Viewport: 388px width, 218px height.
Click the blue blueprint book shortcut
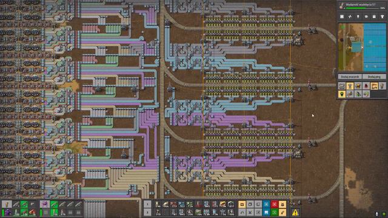266,212
